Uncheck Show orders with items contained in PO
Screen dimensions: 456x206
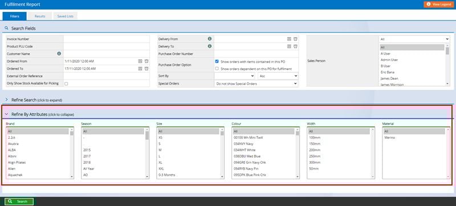(x=217, y=61)
